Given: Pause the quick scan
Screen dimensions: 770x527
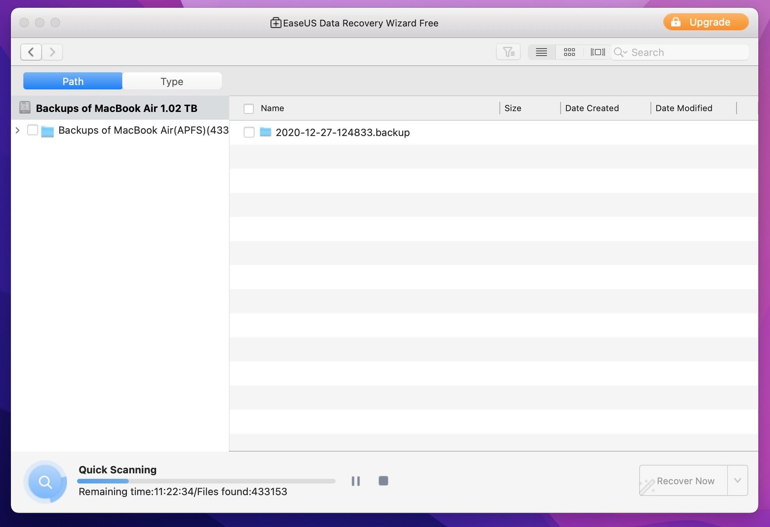Looking at the screenshot, I should click(x=356, y=481).
